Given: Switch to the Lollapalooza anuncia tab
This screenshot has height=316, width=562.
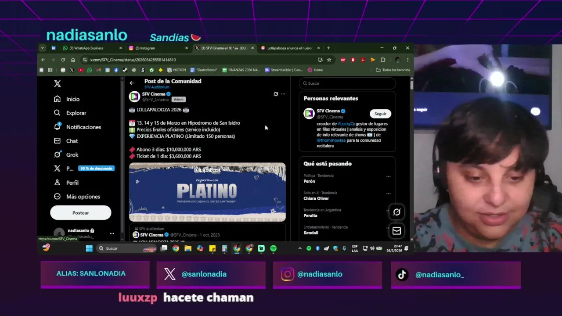Looking at the screenshot, I should pos(290,48).
